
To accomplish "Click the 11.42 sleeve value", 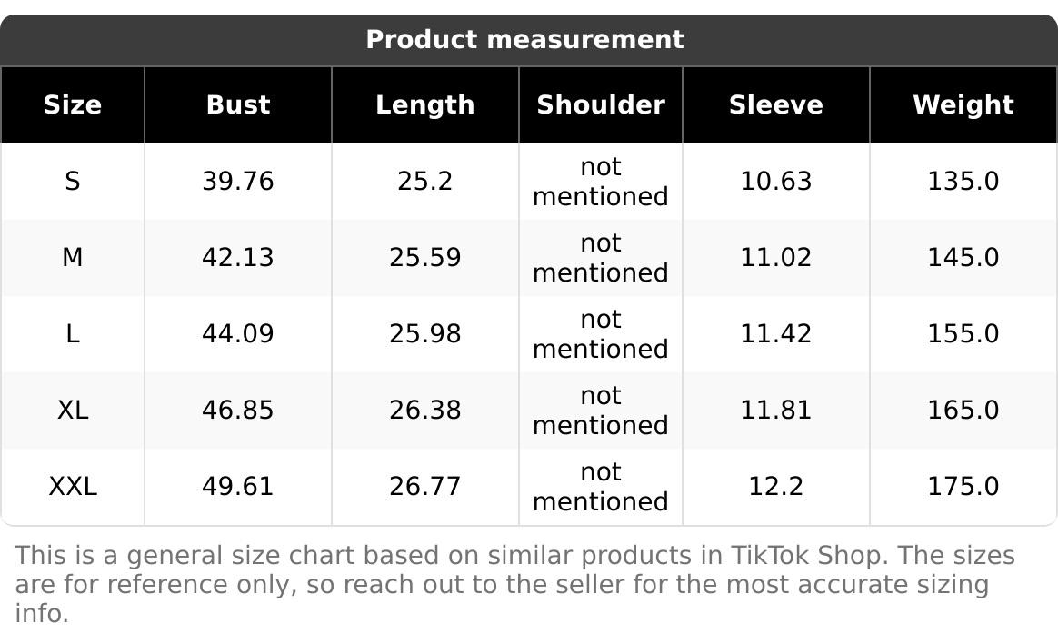I will coord(775,334).
